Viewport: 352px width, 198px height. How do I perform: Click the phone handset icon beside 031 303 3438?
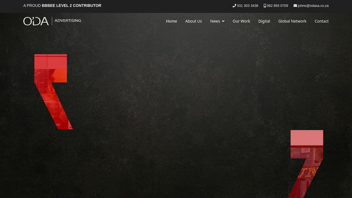pyautogui.click(x=234, y=5)
